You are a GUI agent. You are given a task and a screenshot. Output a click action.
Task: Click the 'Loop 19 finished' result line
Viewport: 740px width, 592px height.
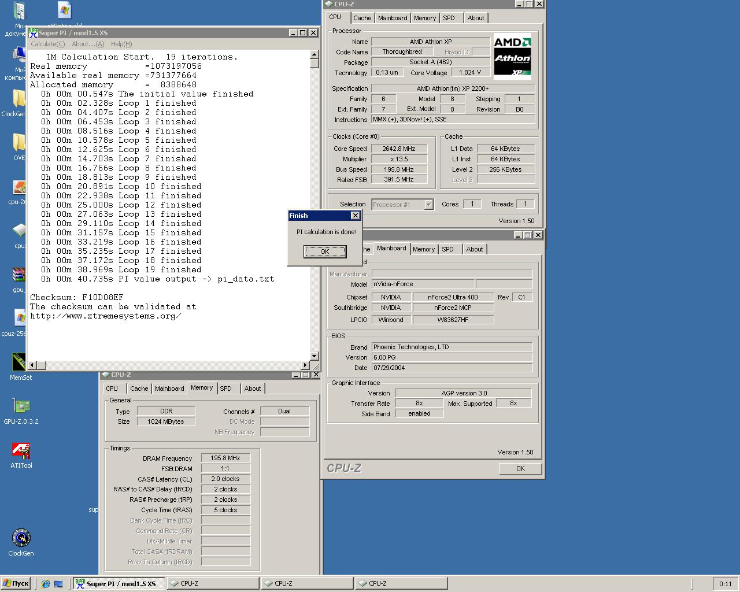pyautogui.click(x=121, y=269)
